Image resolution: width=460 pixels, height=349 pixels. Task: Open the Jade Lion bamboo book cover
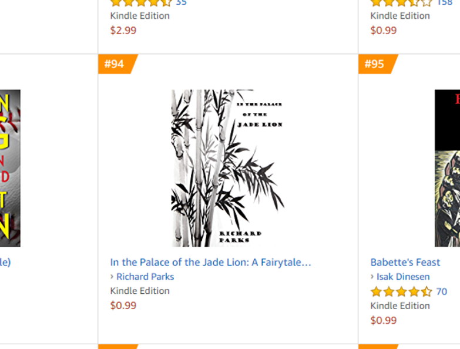227,167
